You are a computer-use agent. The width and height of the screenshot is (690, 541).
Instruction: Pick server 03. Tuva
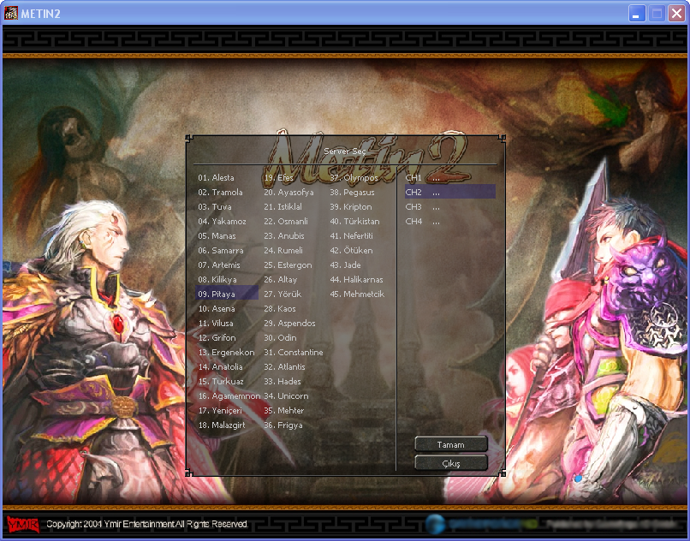(x=214, y=207)
